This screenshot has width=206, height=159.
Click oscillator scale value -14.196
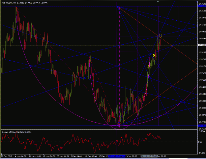(x=201, y=153)
